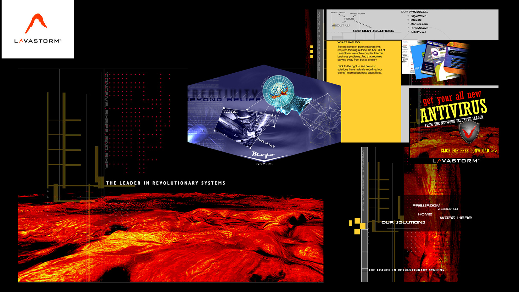Click the CLICK FOR FREE DONWLOAD link
The height and width of the screenshot is (292, 519).
pos(469,151)
